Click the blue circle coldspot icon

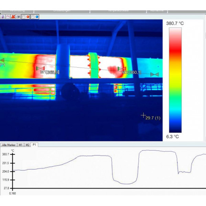37,16
